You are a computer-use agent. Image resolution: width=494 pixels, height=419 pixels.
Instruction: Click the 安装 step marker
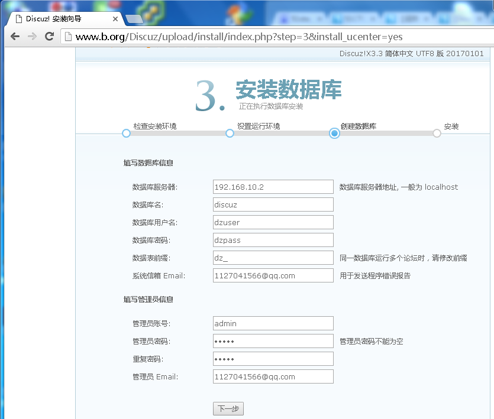tap(437, 133)
